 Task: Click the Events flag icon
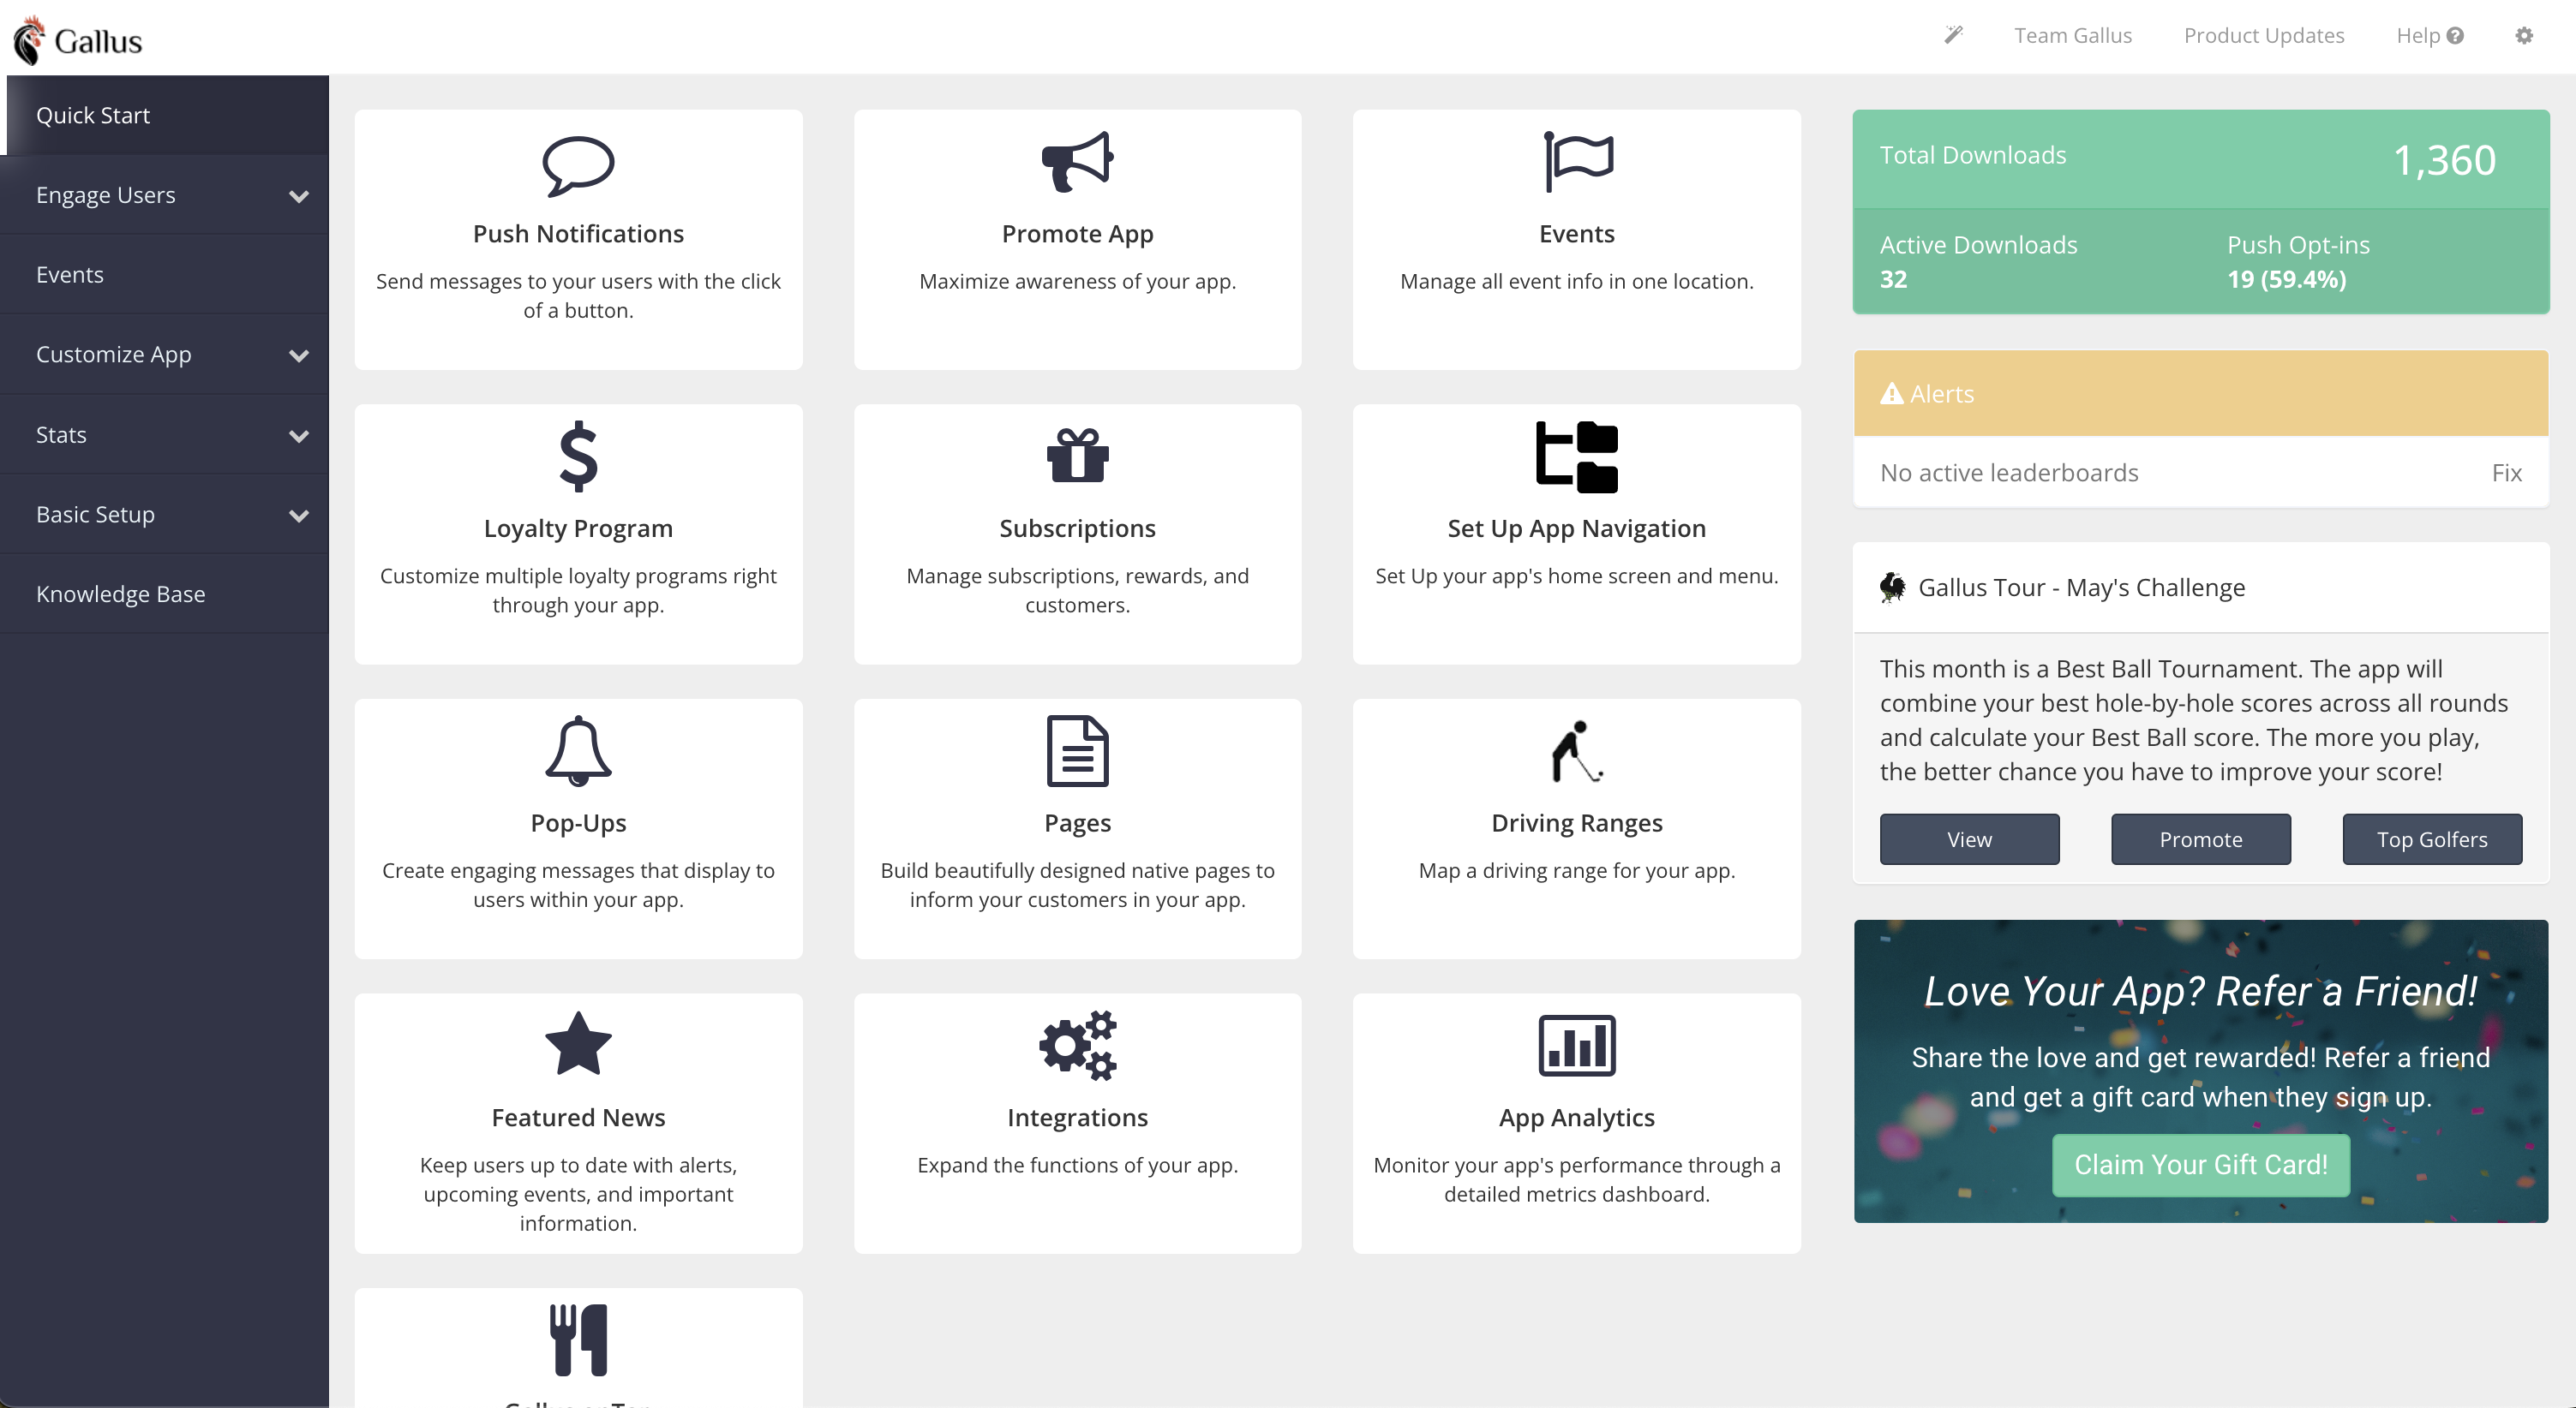1577,161
